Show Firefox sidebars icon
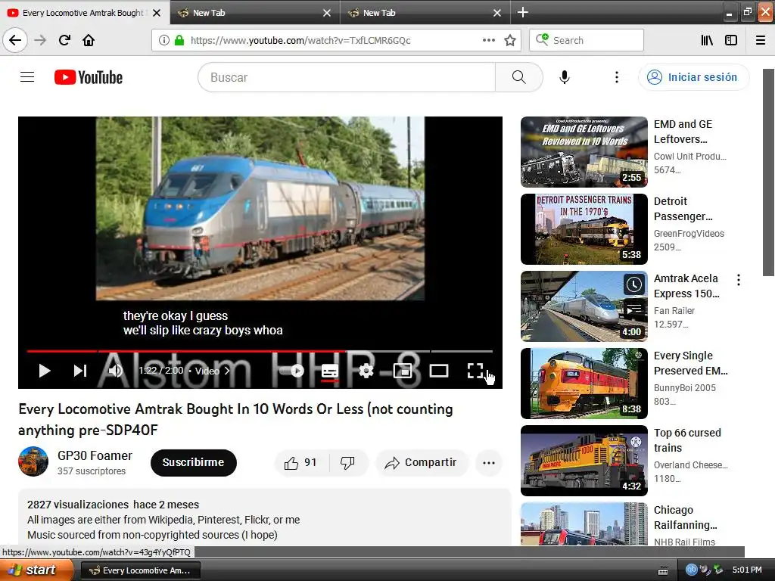The height and width of the screenshot is (581, 775). 731,40
